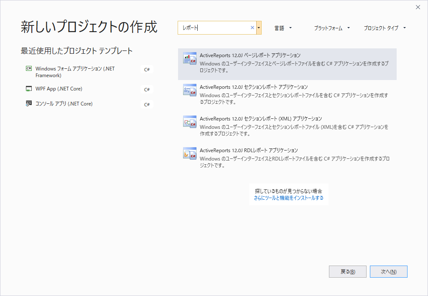Open the search history dropdown arrow
Viewport: 428px width, 296px height.
click(x=259, y=28)
